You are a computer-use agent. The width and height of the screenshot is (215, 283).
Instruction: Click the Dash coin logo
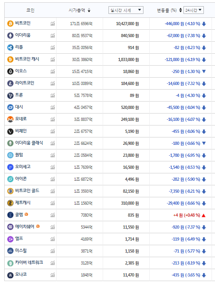pos(10,107)
